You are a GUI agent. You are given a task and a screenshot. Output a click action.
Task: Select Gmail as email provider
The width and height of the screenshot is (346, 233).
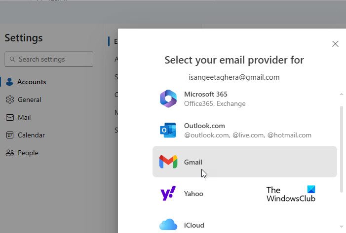(x=245, y=162)
